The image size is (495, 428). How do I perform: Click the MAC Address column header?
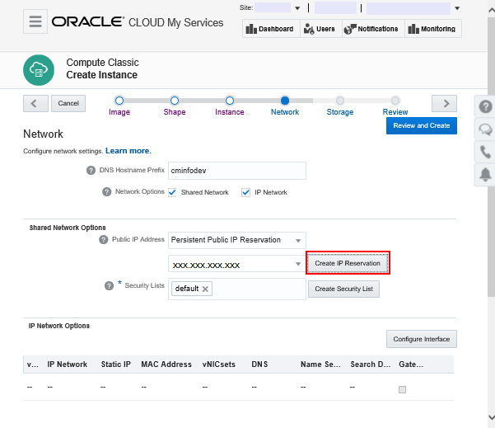(166, 365)
